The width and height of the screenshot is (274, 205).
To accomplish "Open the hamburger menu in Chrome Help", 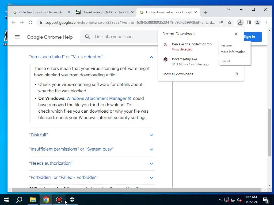I will [17, 37].
